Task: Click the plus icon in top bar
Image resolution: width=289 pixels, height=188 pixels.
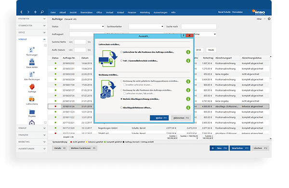Action: click(35, 12)
